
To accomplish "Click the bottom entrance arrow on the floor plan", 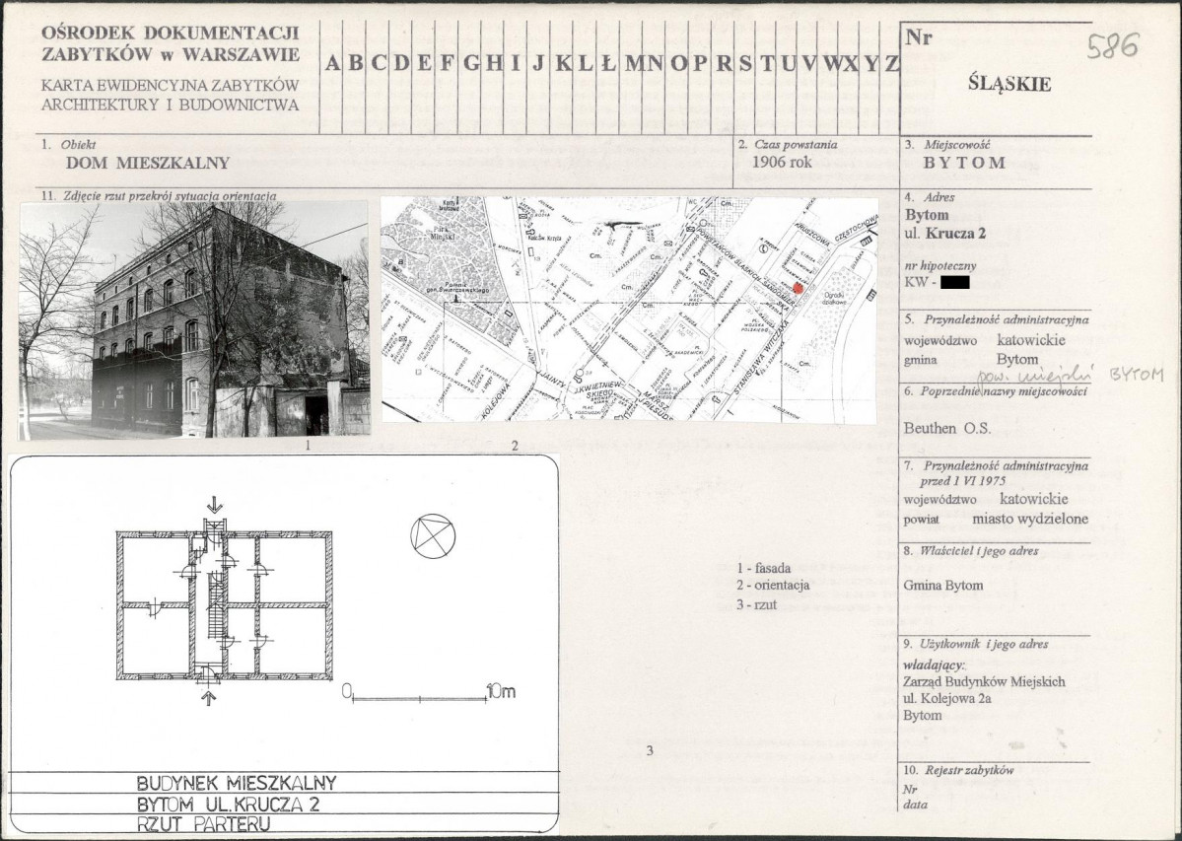I will [210, 698].
